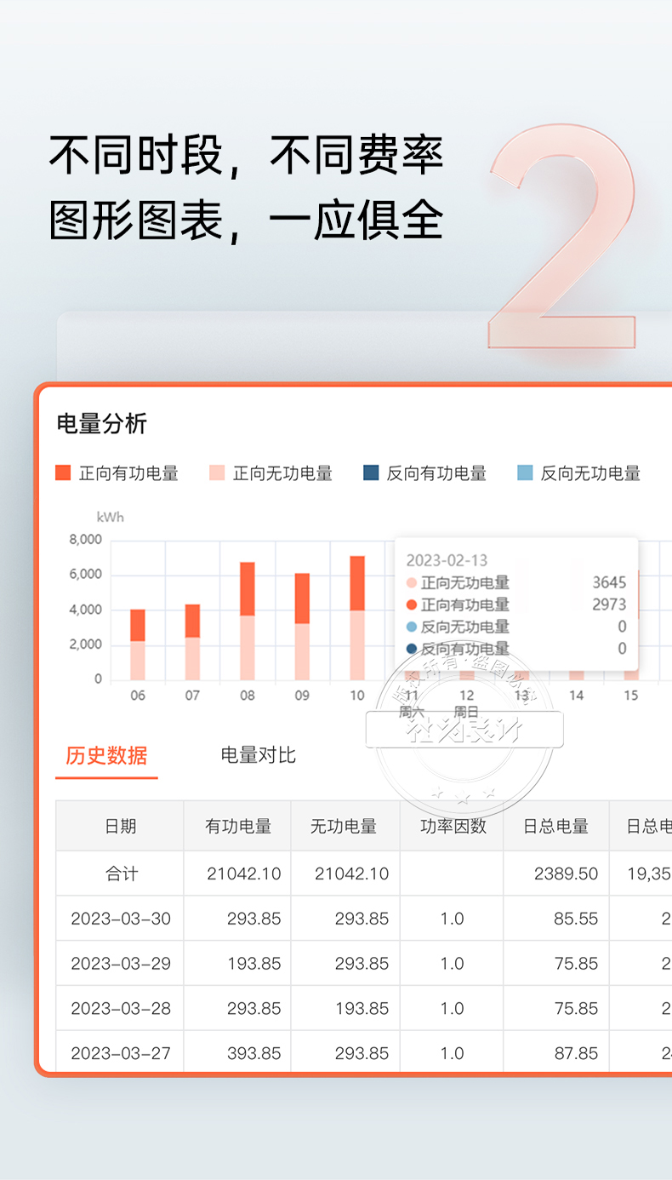The width and height of the screenshot is (672, 1180).
Task: Select the 2023-03-30 table row
Action: (121, 919)
